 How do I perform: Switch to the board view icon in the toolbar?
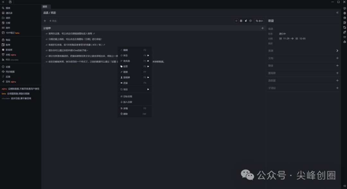point(246,21)
